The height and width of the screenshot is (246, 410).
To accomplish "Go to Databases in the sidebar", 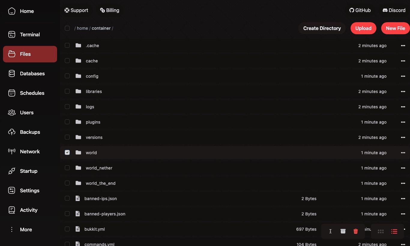I will 30,73.
